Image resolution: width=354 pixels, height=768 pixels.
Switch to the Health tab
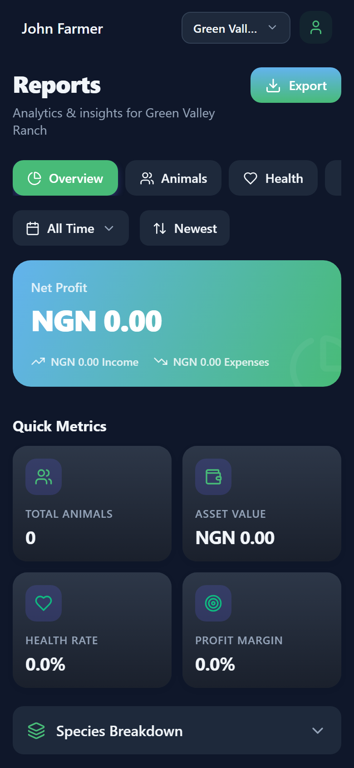coord(273,178)
